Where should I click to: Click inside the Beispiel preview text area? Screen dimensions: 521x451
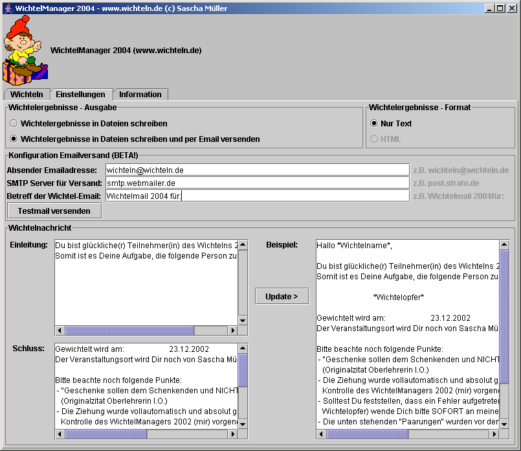407,334
